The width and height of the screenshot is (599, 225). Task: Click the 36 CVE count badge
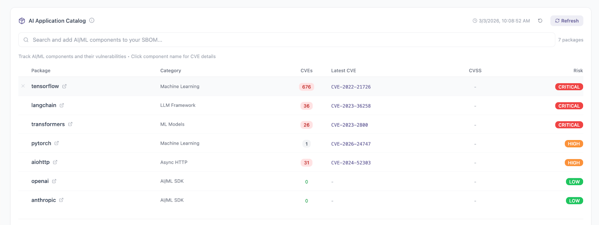tap(307, 106)
